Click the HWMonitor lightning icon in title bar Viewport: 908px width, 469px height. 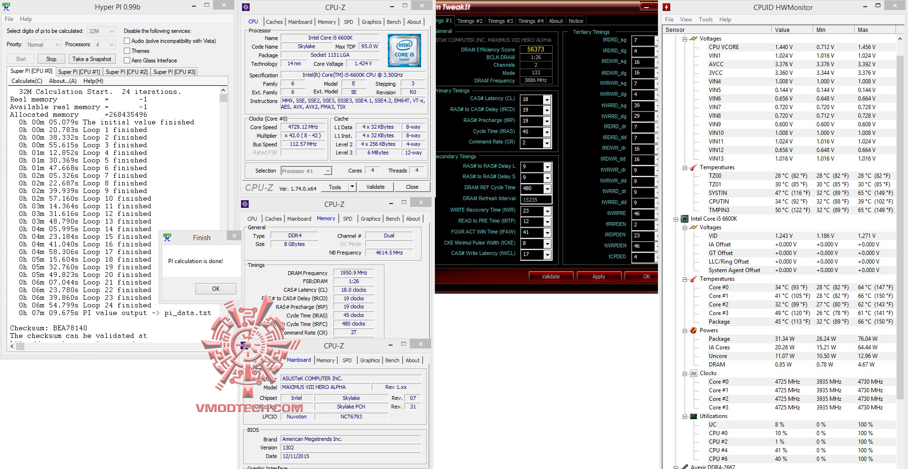click(x=666, y=7)
